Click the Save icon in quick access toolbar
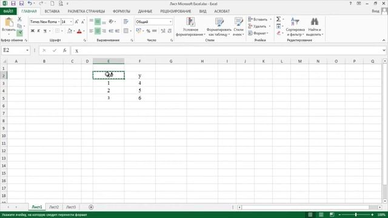388x218 pixels. 13,4
